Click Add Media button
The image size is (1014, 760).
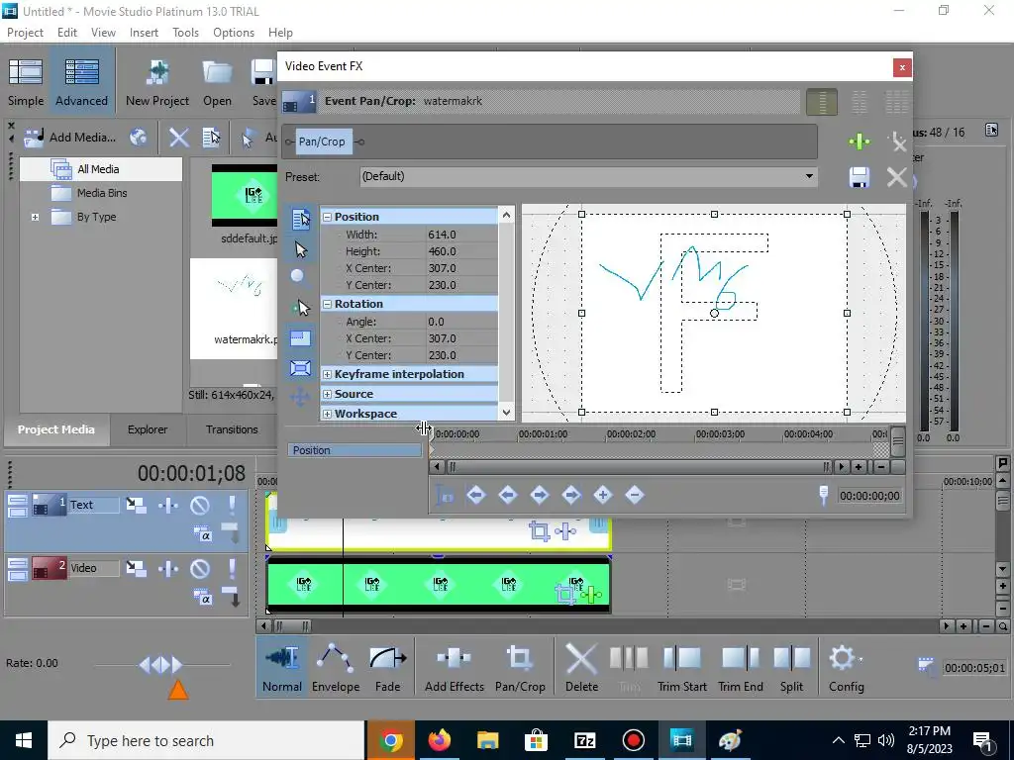(70, 137)
